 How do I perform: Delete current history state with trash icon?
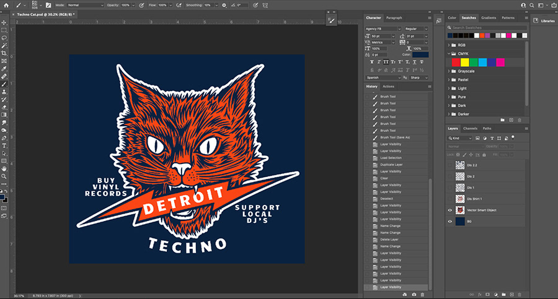tap(422, 295)
